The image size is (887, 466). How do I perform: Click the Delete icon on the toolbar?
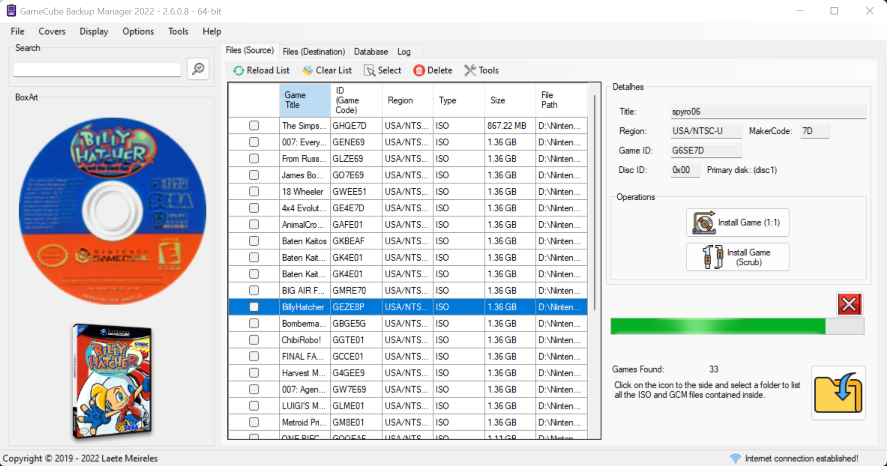pyautogui.click(x=418, y=70)
